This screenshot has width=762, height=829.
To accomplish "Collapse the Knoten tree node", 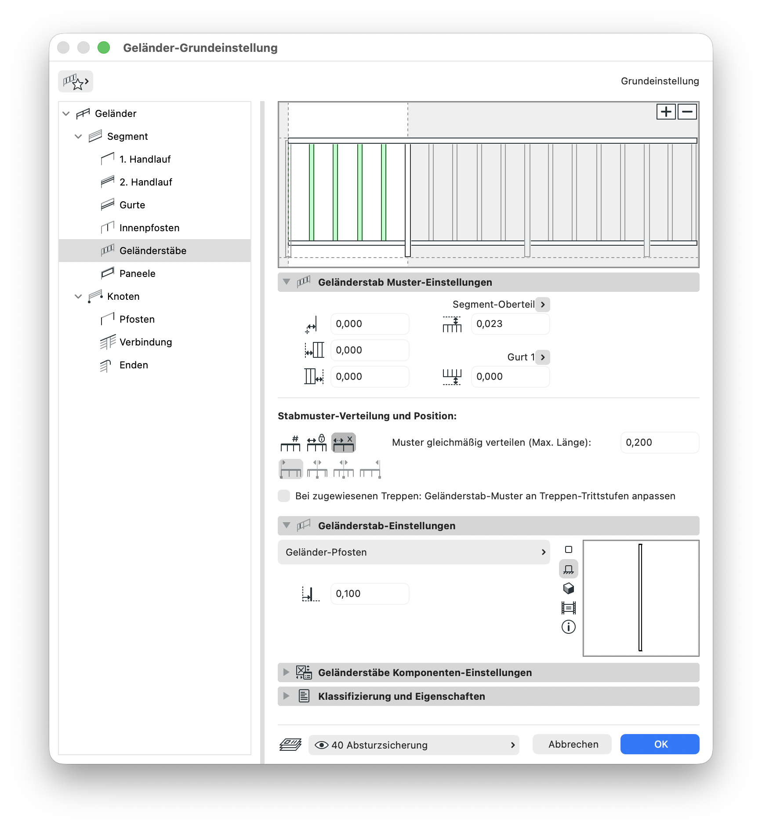I will coord(79,296).
